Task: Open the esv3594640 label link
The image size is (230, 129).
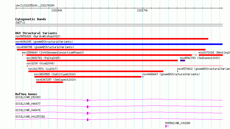Action: pos(53,52)
